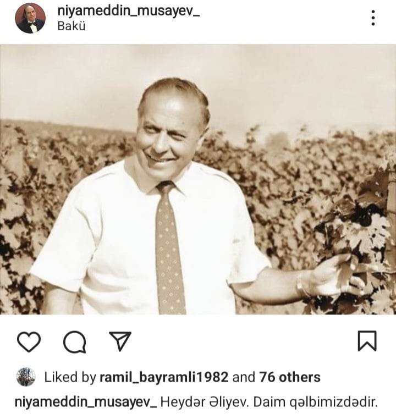The height and width of the screenshot is (419, 396).
Task: Tap the sepia vineyard post photo
Action: (x=198, y=179)
